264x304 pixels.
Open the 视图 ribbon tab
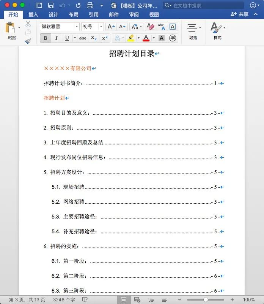pyautogui.click(x=154, y=14)
